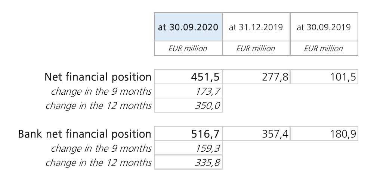Click 'change in the 12 months' beside 335,8
377x189 pixels.
pyautogui.click(x=99, y=163)
